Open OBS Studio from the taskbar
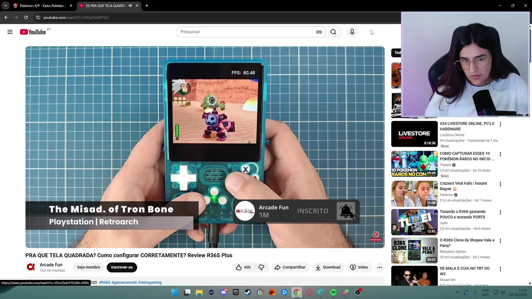532x299 pixels. [x=357, y=292]
